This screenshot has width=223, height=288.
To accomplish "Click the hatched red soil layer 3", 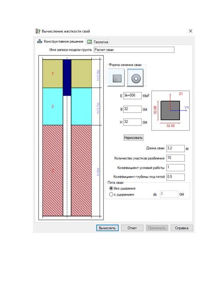I will [x=53, y=170].
